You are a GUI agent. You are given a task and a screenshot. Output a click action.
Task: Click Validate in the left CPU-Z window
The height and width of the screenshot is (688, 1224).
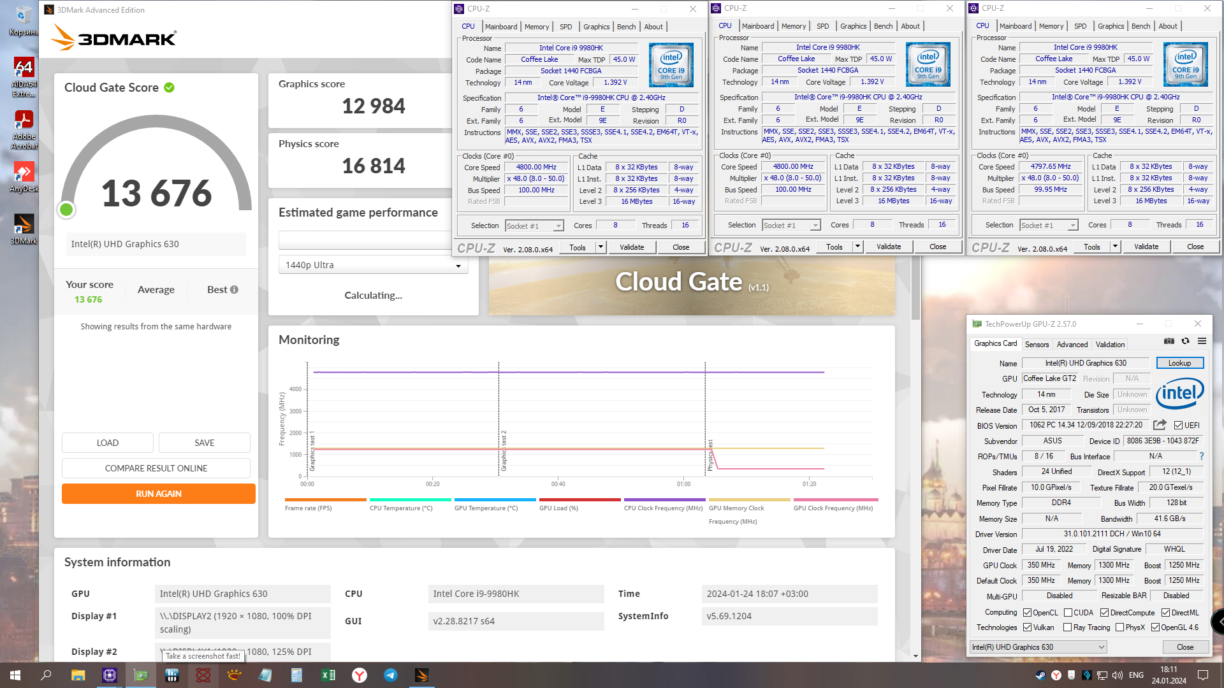(x=632, y=247)
